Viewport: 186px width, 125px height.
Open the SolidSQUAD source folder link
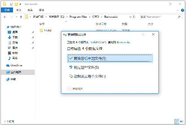coord(99,42)
